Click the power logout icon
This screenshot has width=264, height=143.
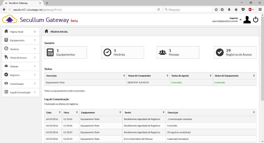[x=256, y=20]
